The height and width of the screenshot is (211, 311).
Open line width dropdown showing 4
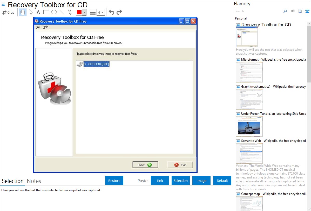[x=100, y=12]
